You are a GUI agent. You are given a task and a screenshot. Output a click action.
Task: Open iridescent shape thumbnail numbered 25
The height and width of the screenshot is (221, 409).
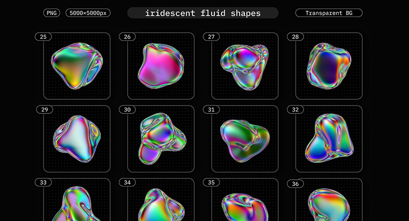pos(77,66)
